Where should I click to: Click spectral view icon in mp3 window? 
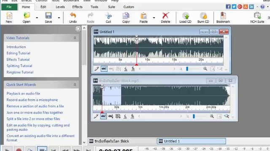click(x=118, y=117)
